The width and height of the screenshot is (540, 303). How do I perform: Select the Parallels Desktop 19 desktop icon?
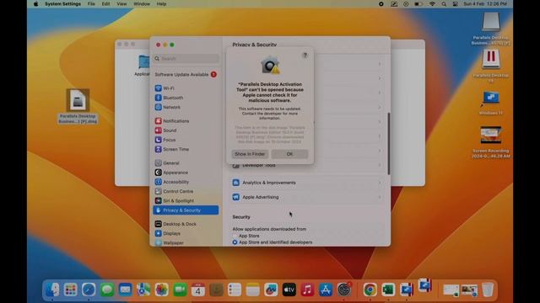pos(491,66)
